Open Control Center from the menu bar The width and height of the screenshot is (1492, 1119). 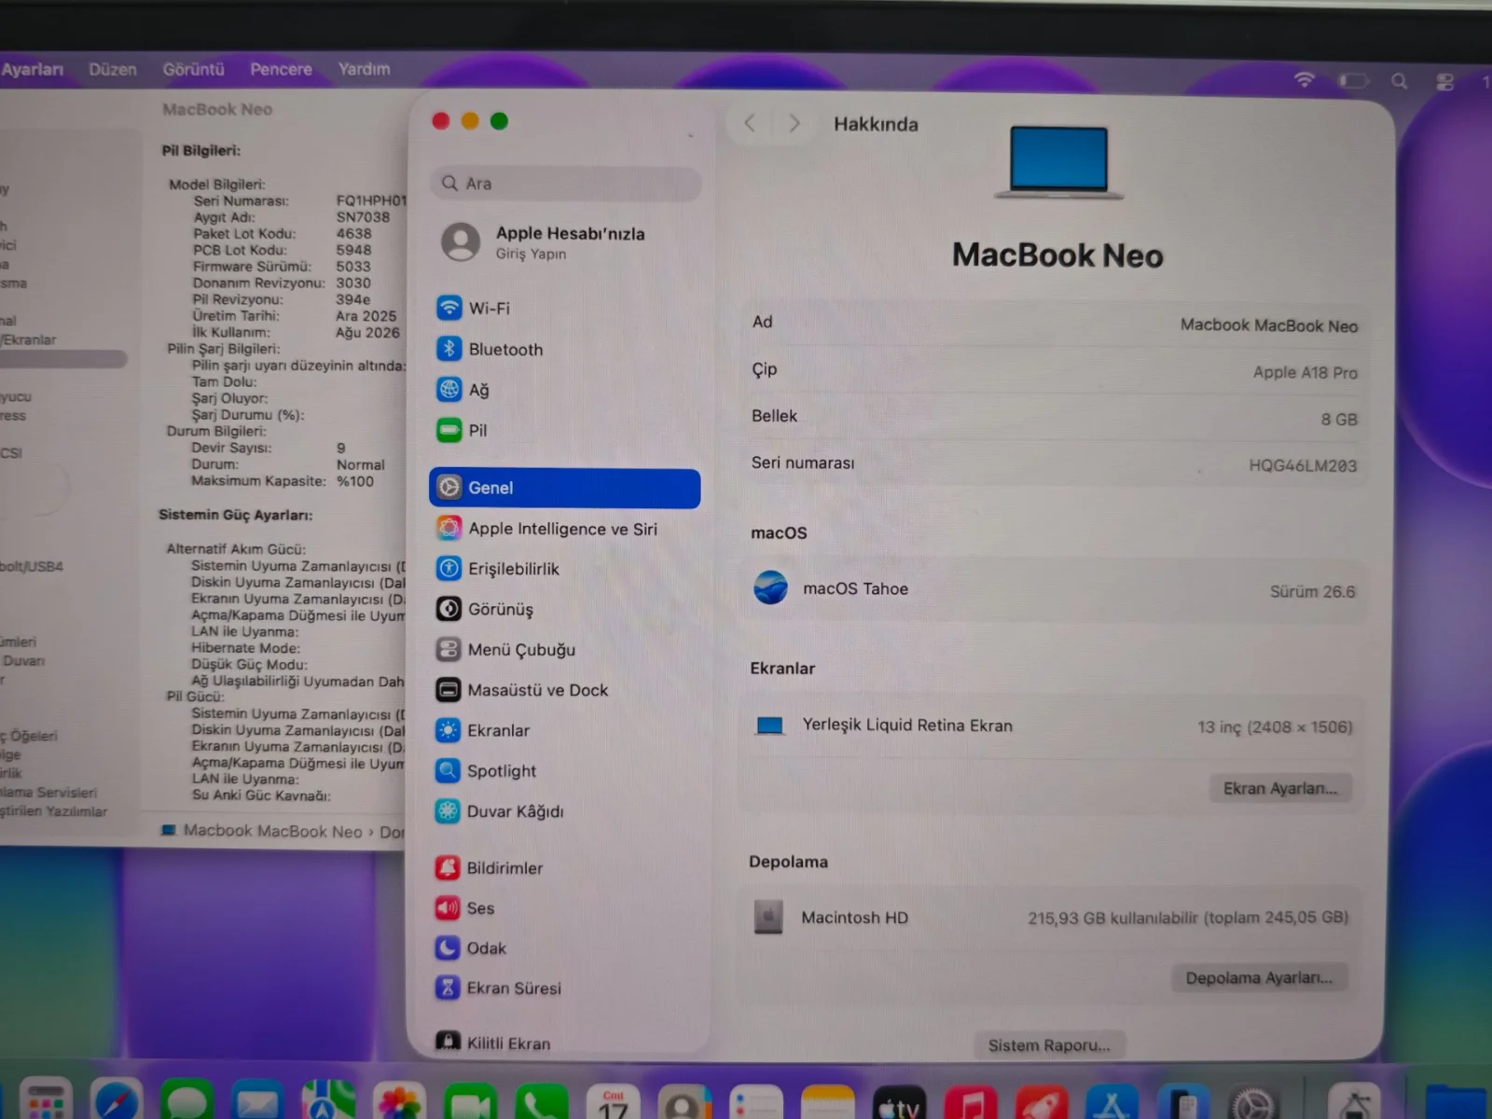pos(1445,82)
